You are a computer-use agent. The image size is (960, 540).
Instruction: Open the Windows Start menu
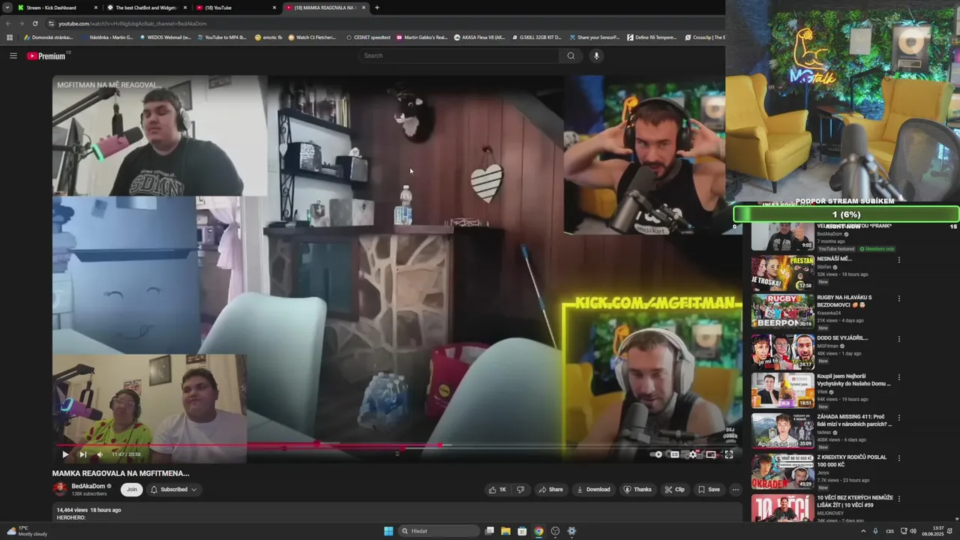tap(388, 531)
